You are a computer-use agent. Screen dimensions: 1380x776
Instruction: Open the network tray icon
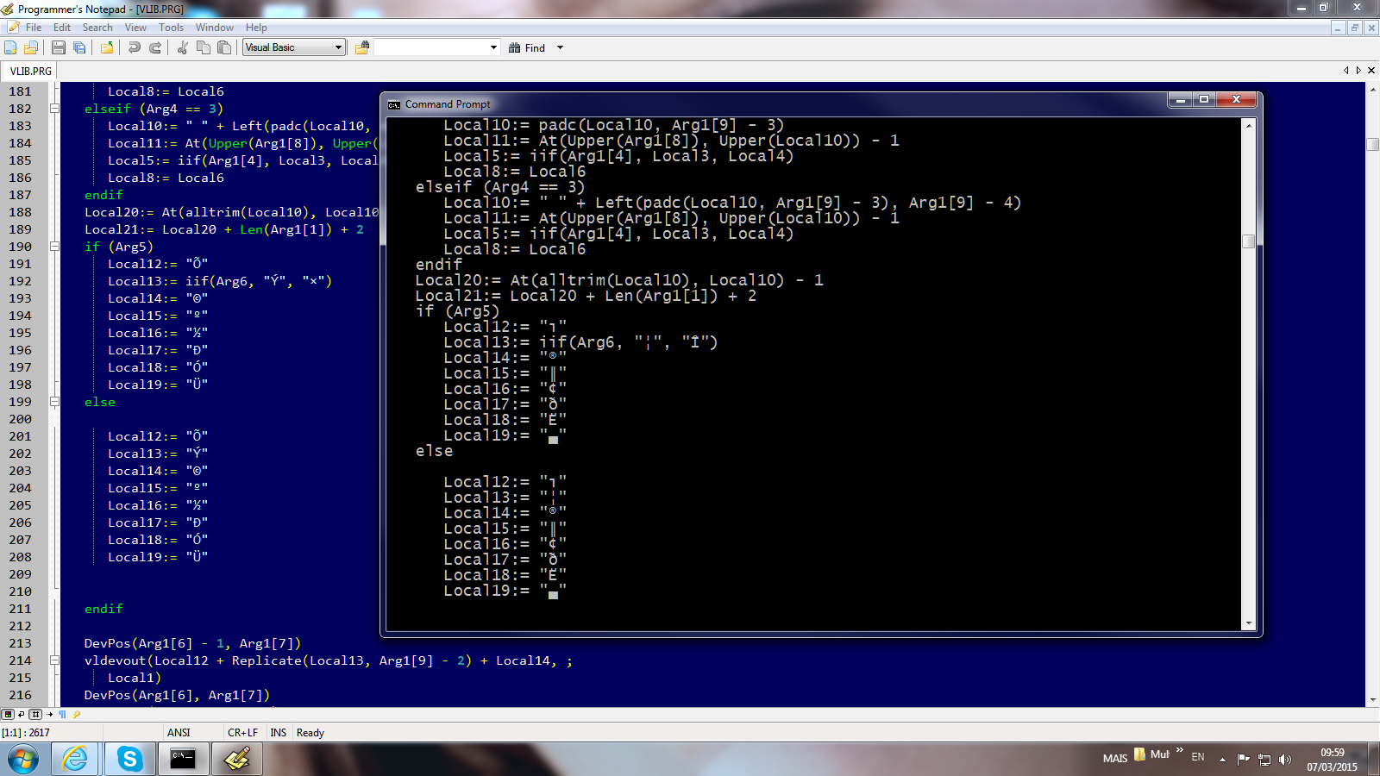(1264, 759)
